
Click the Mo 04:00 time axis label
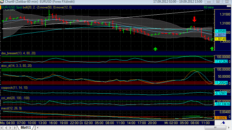tap(7, 123)
